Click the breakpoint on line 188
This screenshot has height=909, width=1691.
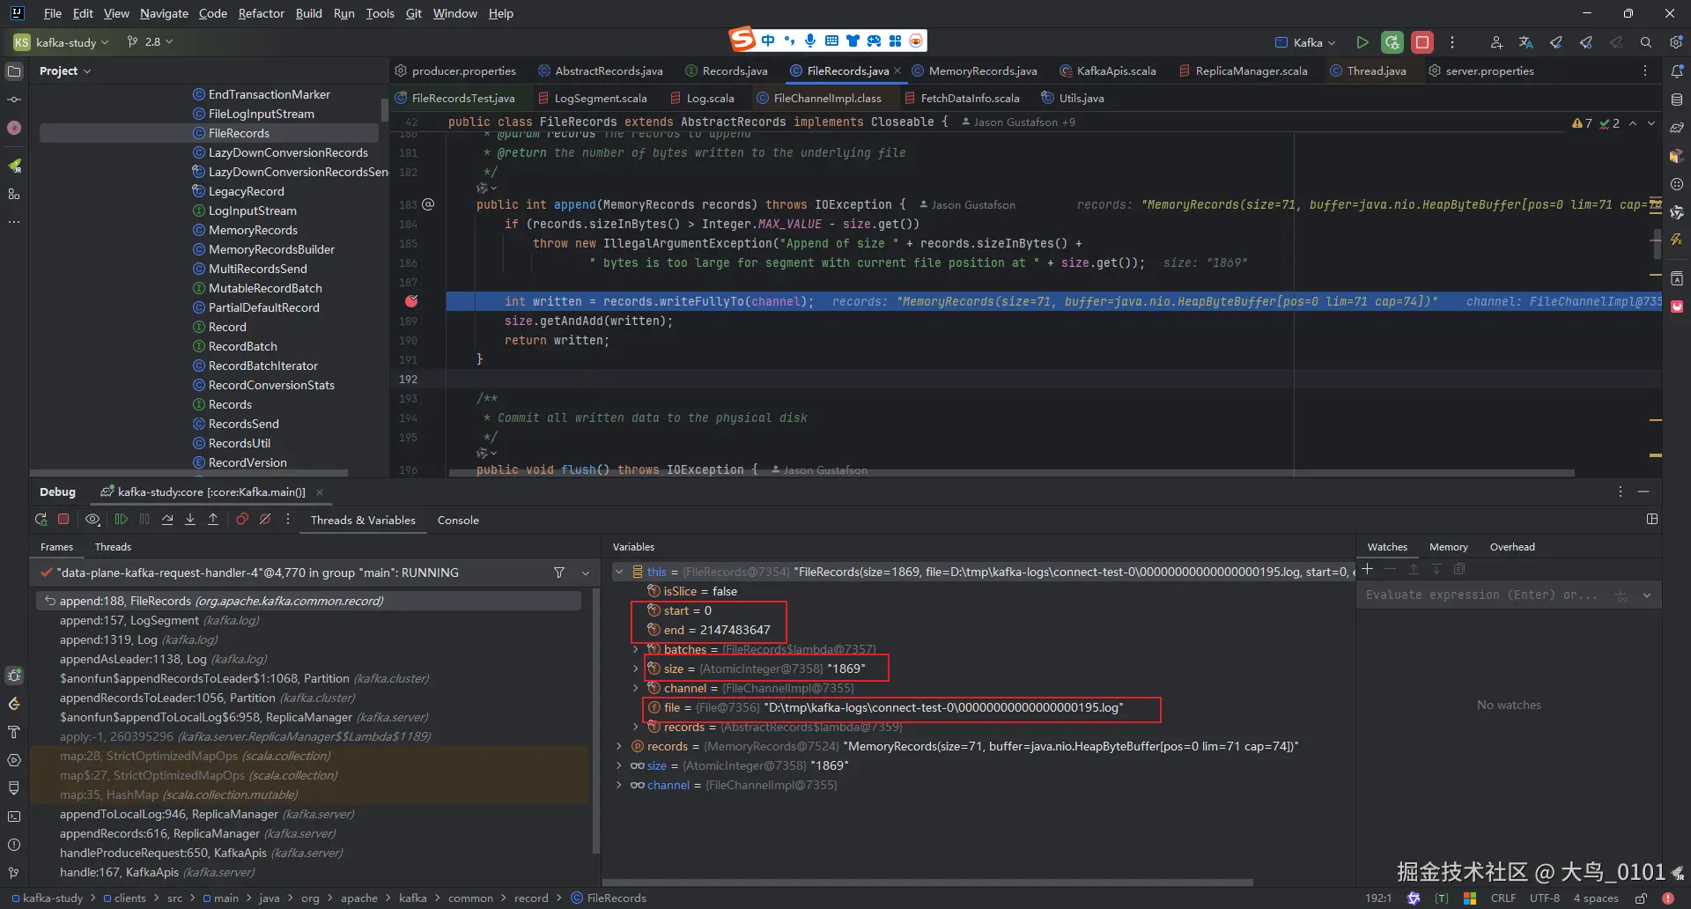(411, 301)
